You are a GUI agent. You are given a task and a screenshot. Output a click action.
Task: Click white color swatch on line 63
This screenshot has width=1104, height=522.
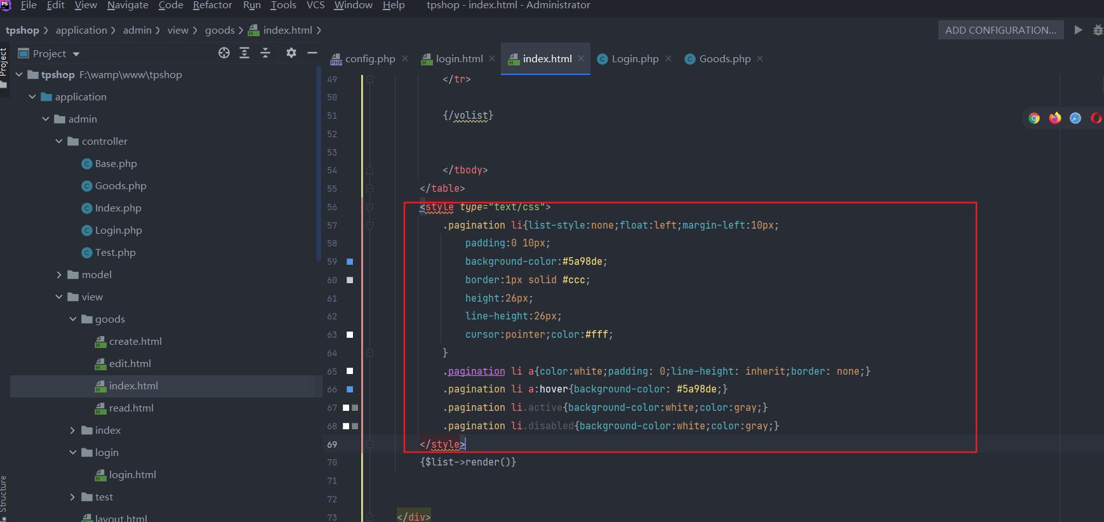tap(350, 335)
